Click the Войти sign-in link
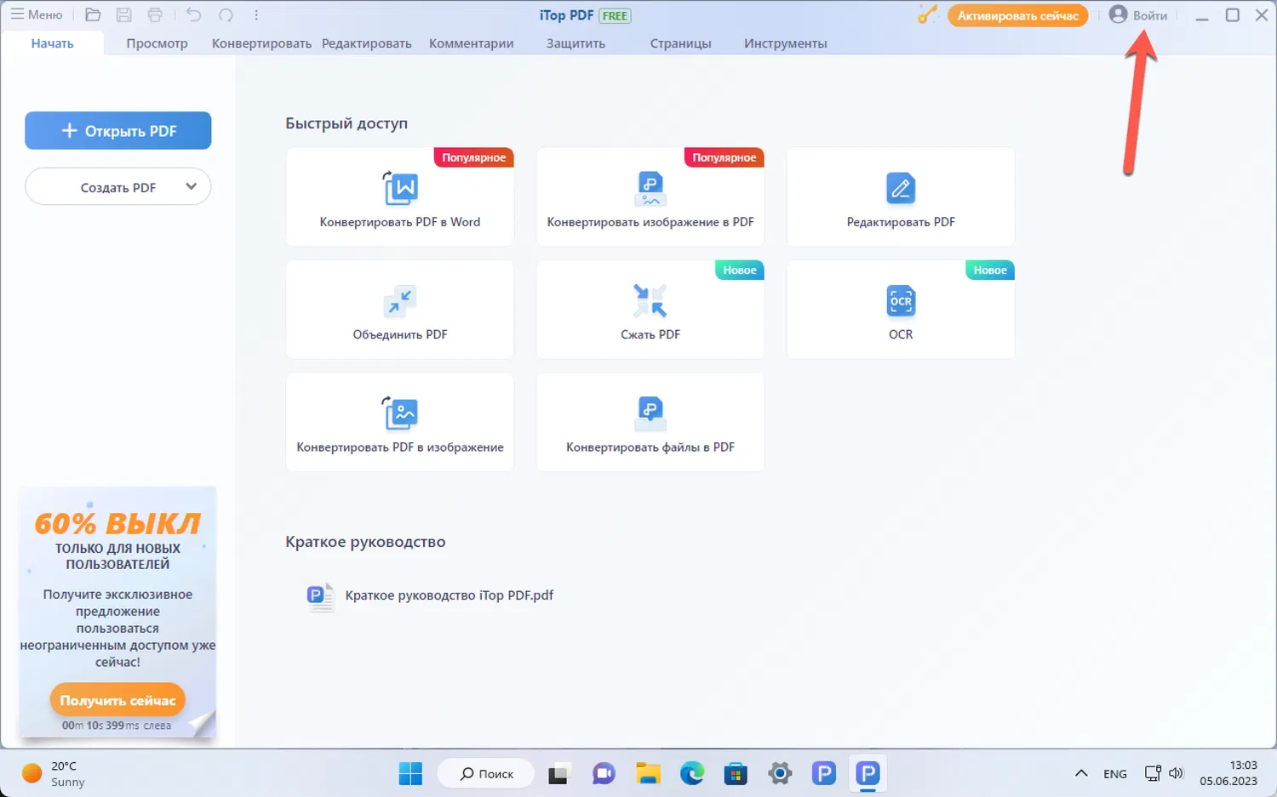 coord(1150,15)
